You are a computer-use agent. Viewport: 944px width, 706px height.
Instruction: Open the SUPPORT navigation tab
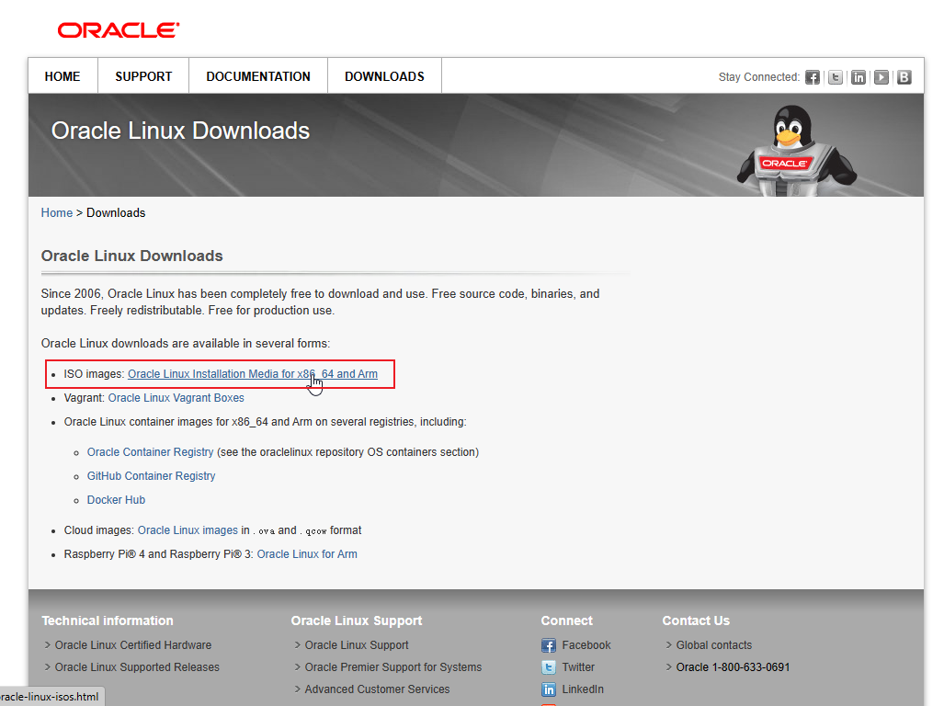point(143,76)
